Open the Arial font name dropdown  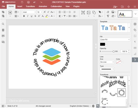pos(35,12)
